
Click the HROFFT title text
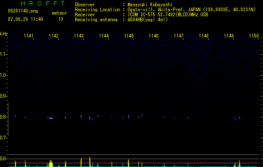(x=43, y=3)
